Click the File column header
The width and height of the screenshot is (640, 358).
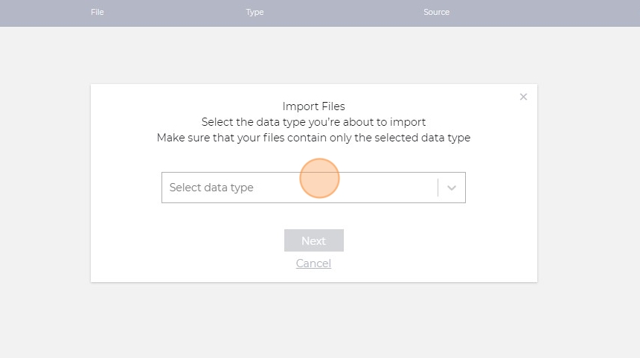tap(97, 12)
